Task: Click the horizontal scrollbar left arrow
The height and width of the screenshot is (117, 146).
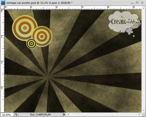Action: [68, 115]
